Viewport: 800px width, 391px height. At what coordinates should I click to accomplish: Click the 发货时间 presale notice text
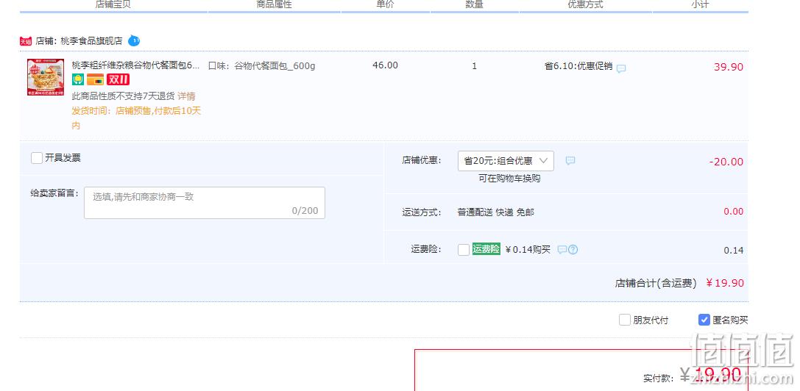click(136, 118)
